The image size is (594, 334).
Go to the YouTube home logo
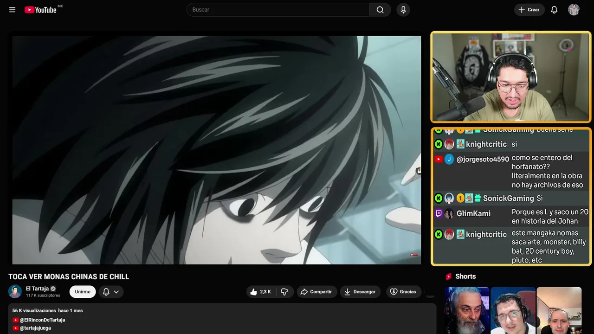pos(41,10)
